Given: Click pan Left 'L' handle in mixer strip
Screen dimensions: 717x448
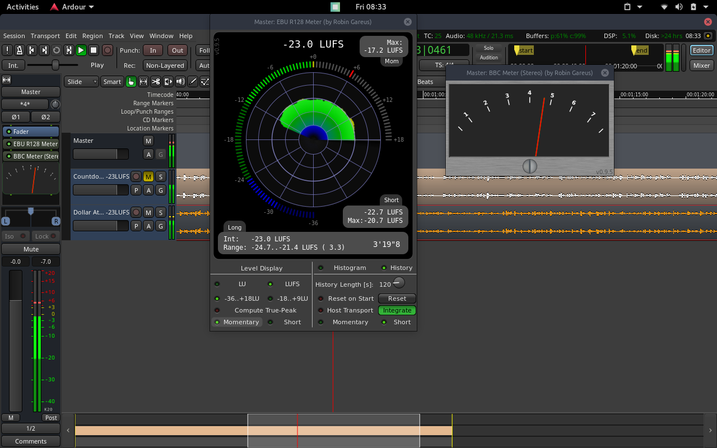Looking at the screenshot, I should pyautogui.click(x=6, y=221).
